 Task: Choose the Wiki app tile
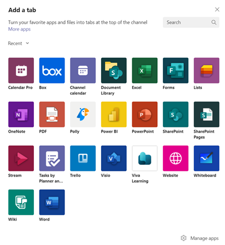click(x=21, y=202)
